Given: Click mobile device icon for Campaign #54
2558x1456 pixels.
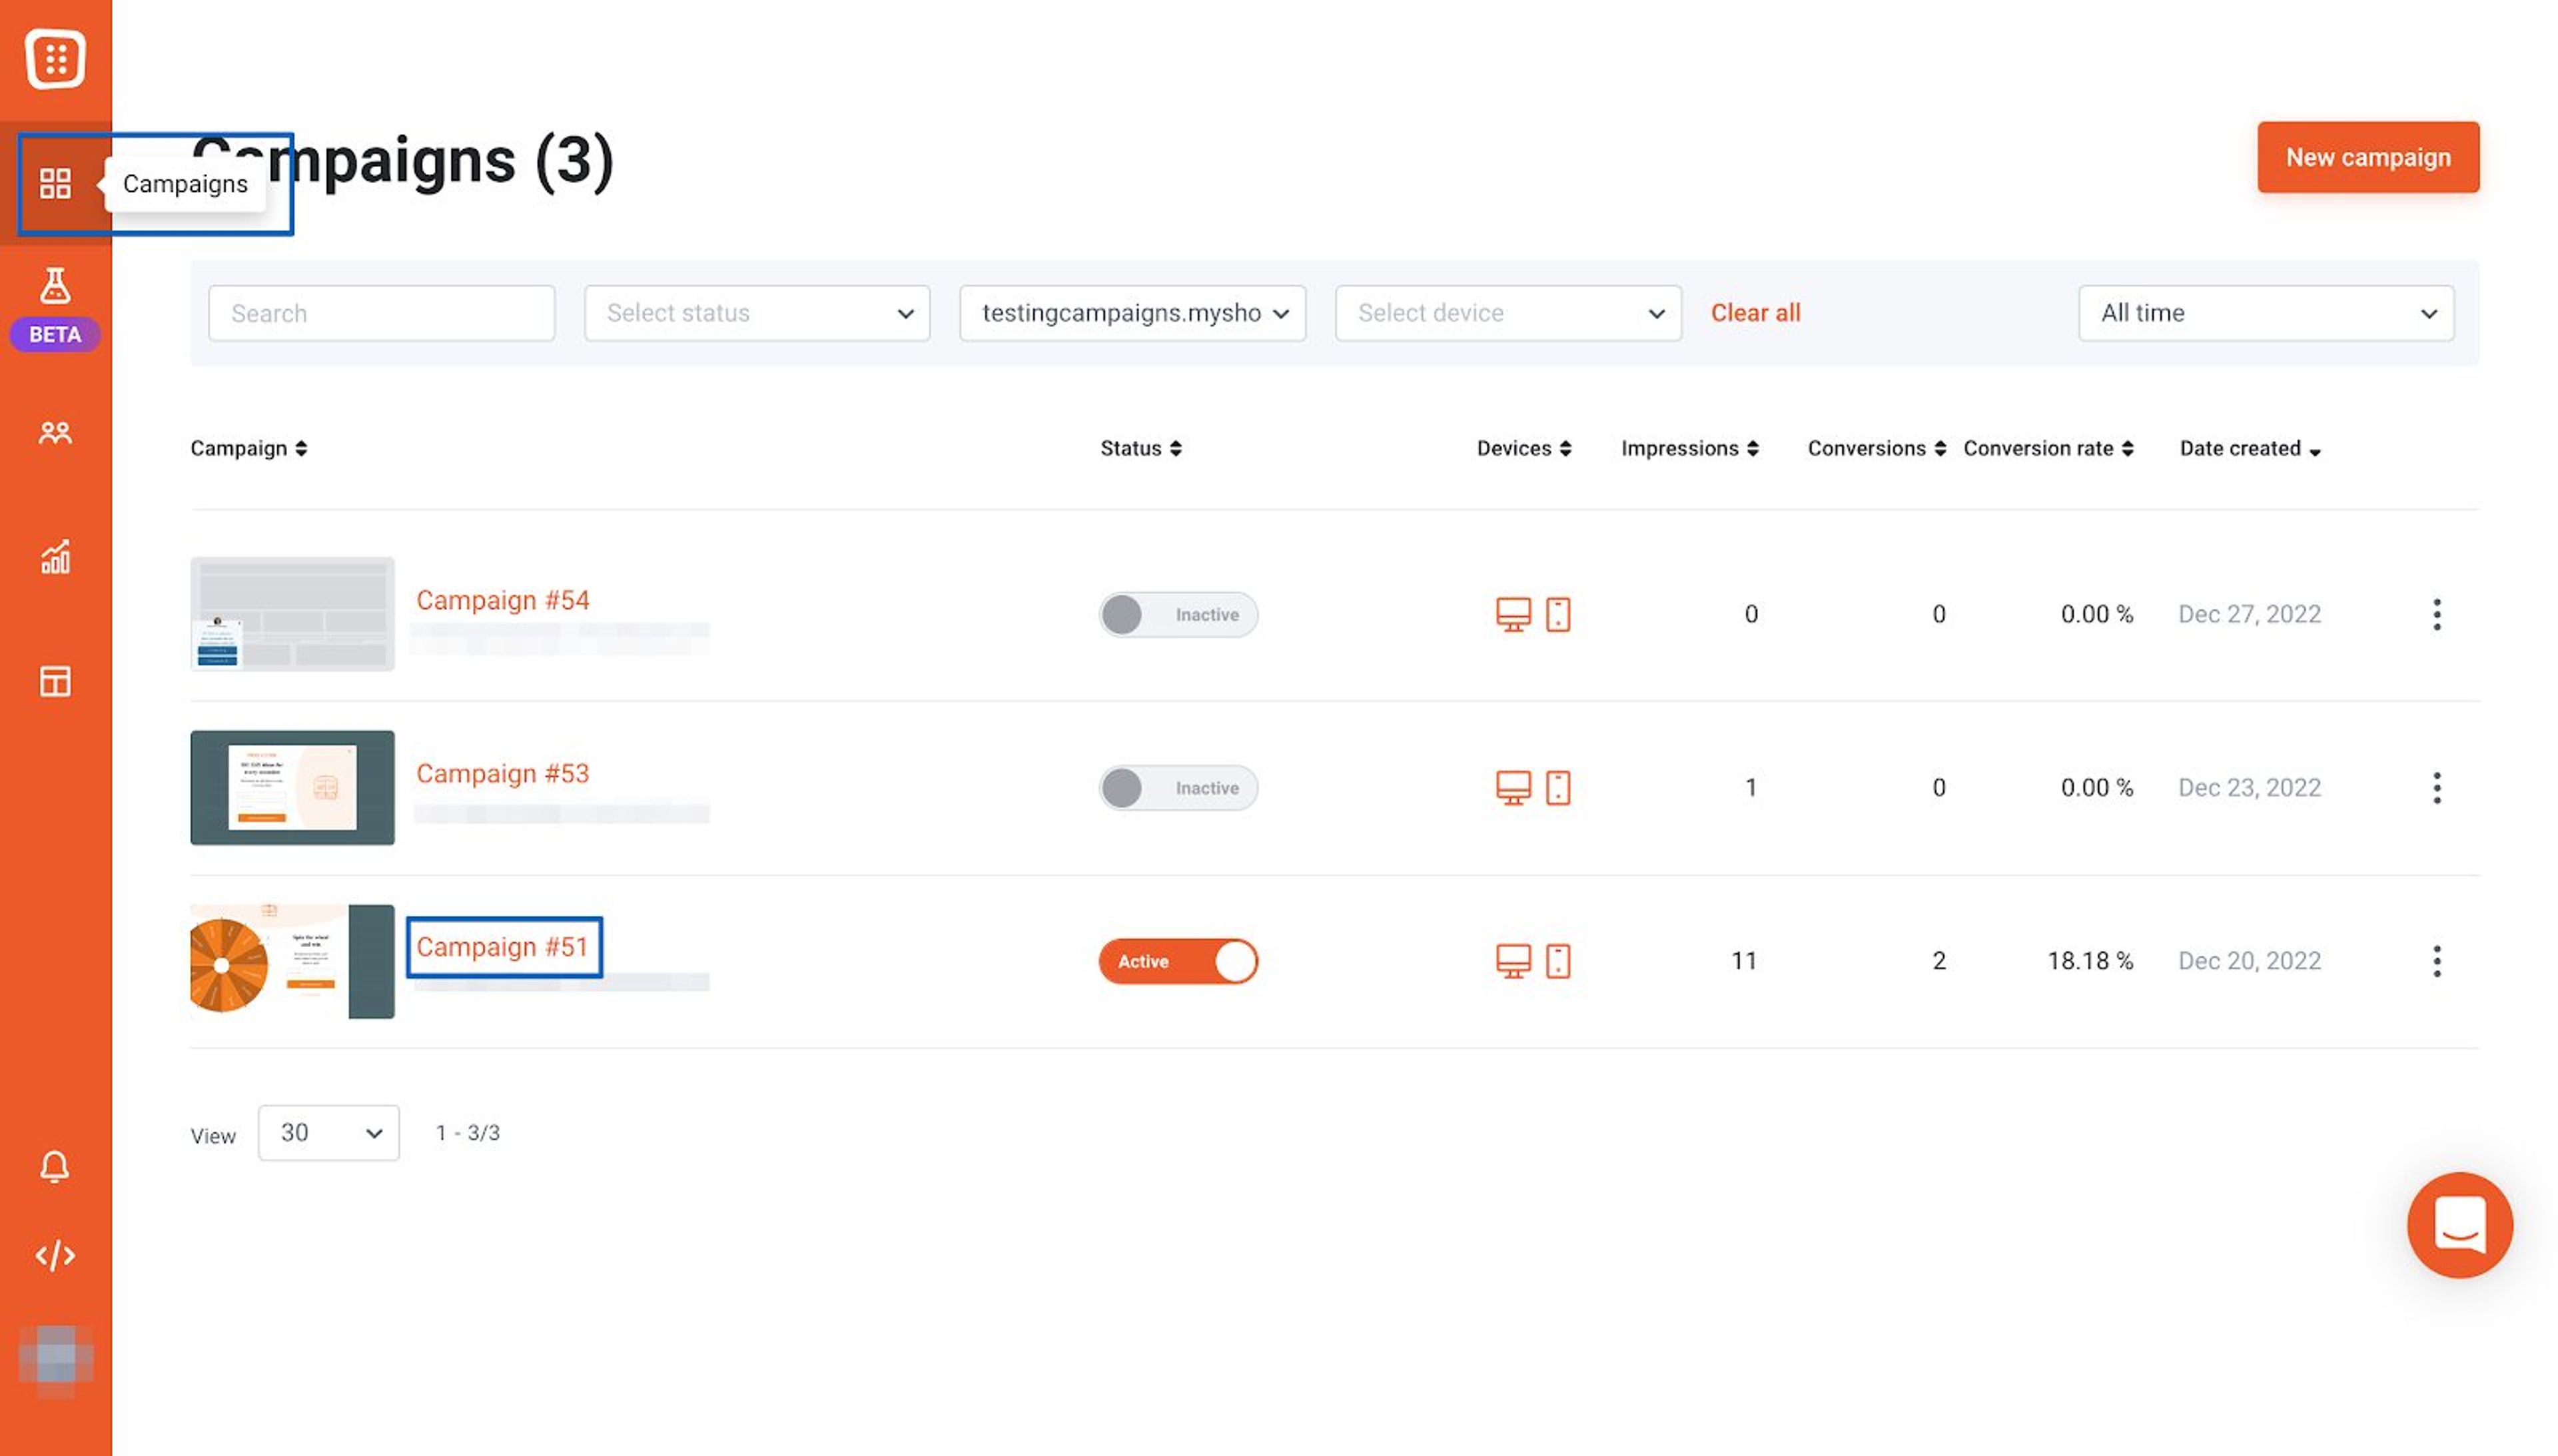Looking at the screenshot, I should tap(1558, 614).
